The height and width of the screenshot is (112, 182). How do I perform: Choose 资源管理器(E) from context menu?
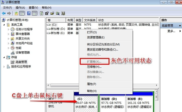(x=106, y=37)
